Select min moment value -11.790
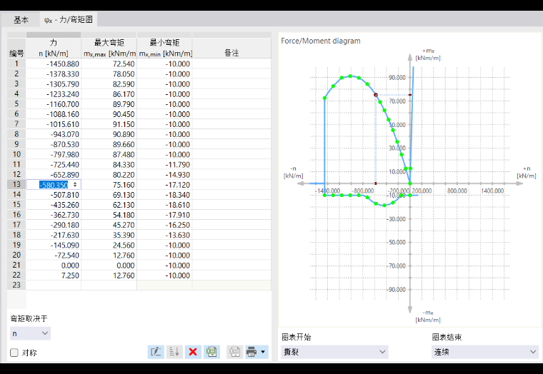The width and height of the screenshot is (543, 374). (165, 164)
